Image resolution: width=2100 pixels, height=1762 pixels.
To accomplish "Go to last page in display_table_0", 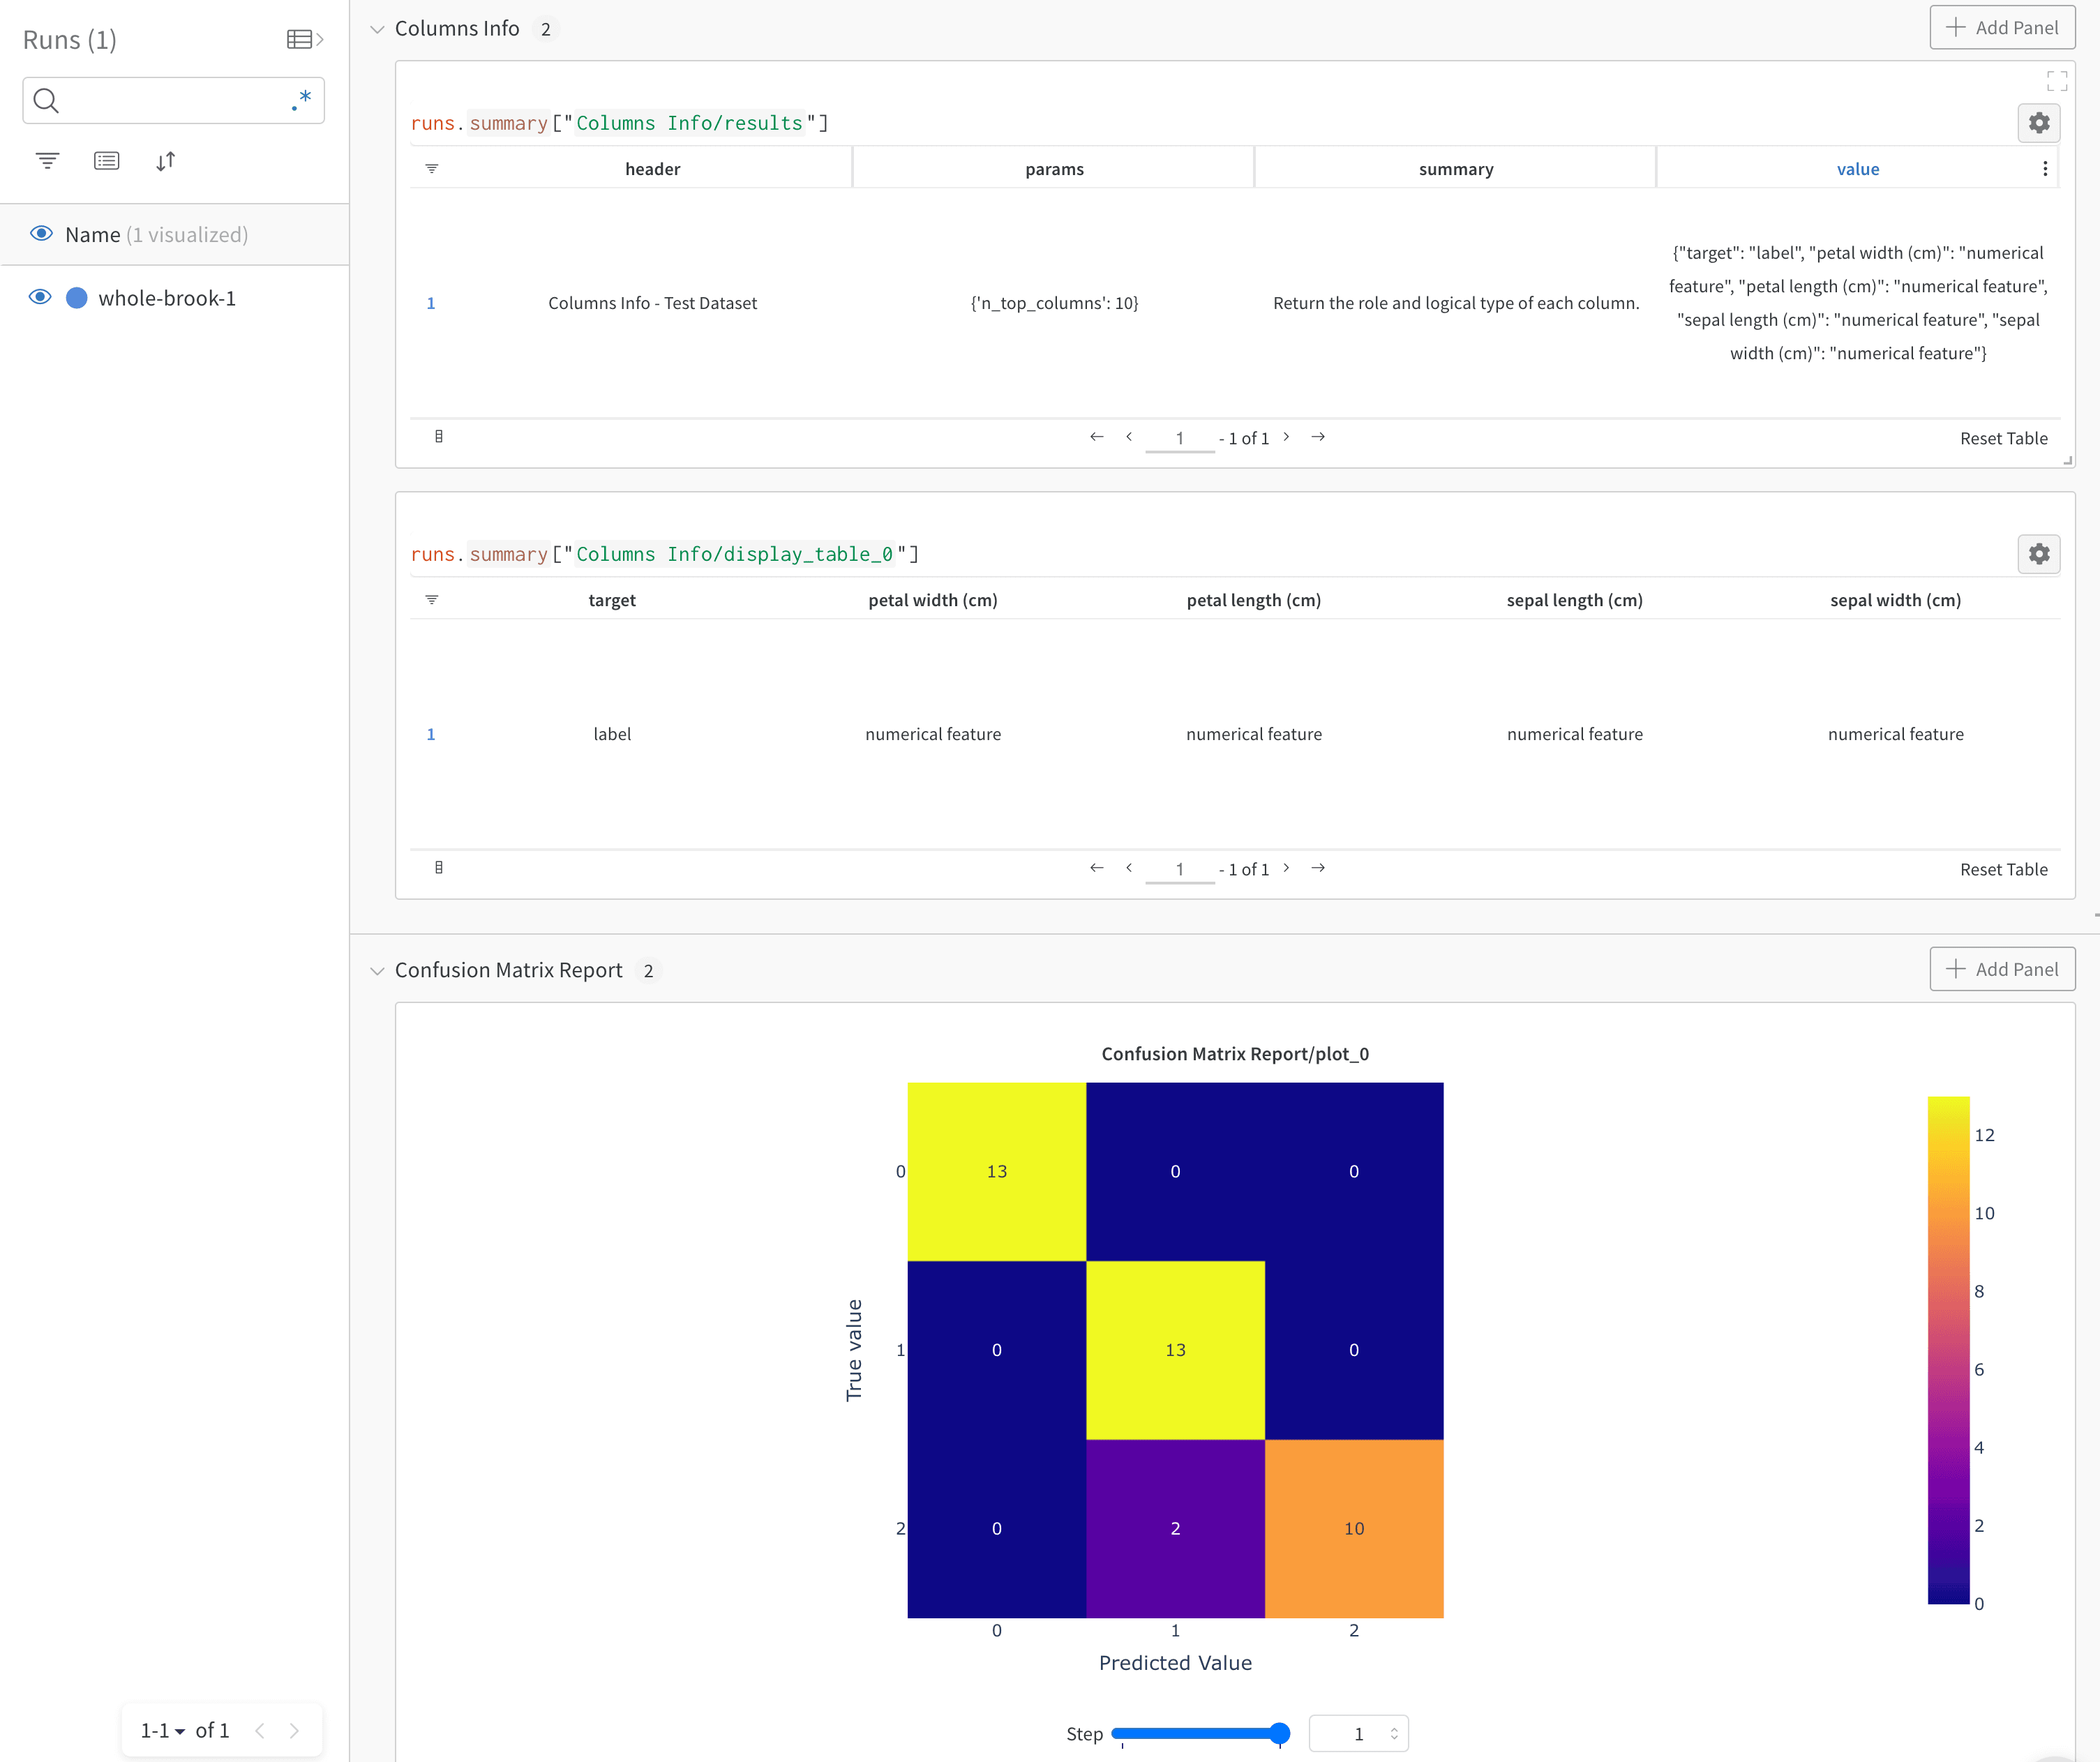I will click(x=1318, y=868).
